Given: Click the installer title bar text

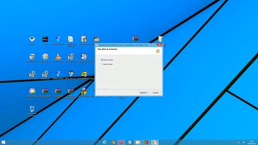Looking at the screenshot, I should coord(123,45).
